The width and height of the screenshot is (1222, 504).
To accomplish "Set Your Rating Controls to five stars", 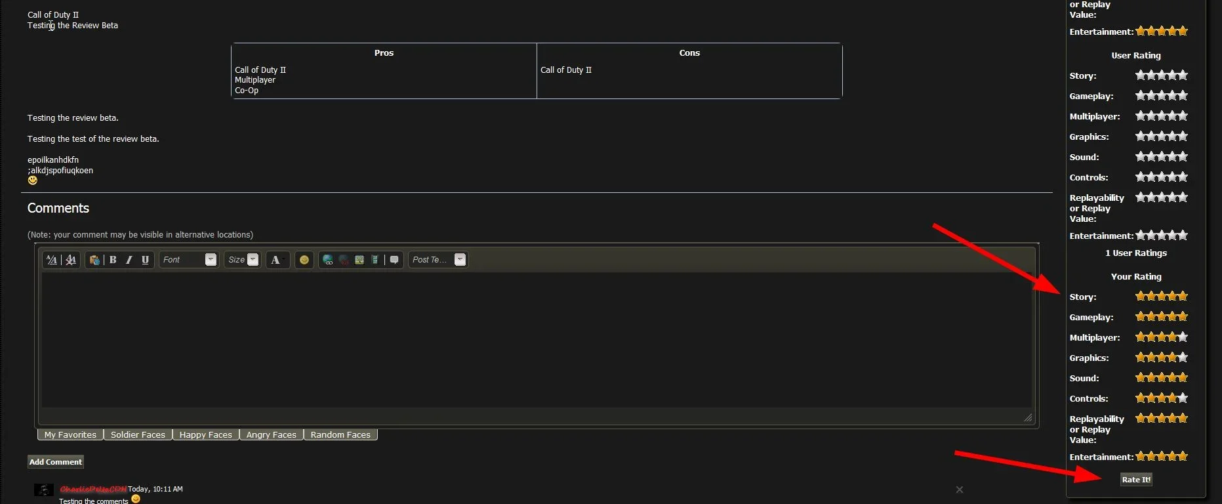I will click(x=1183, y=398).
